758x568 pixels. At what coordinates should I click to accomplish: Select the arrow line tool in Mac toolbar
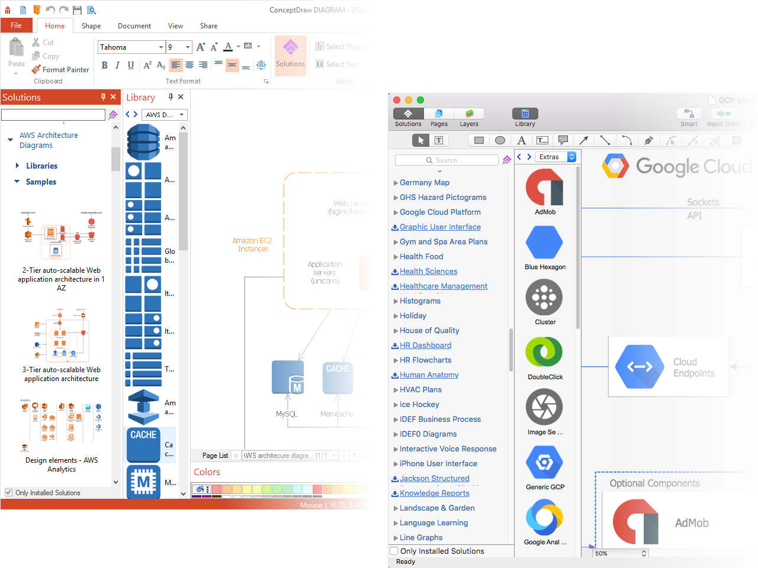click(x=584, y=140)
